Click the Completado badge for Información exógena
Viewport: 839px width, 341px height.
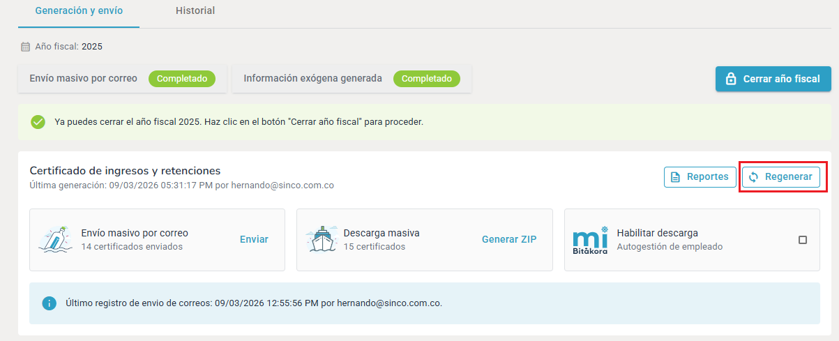pyautogui.click(x=427, y=79)
